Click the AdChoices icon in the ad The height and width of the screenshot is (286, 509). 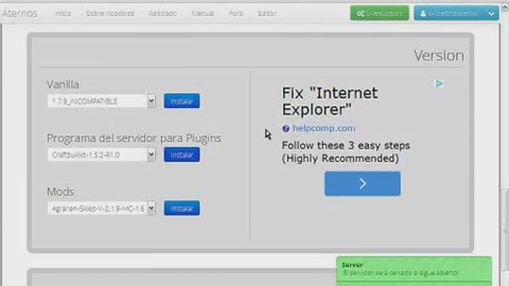tap(439, 84)
